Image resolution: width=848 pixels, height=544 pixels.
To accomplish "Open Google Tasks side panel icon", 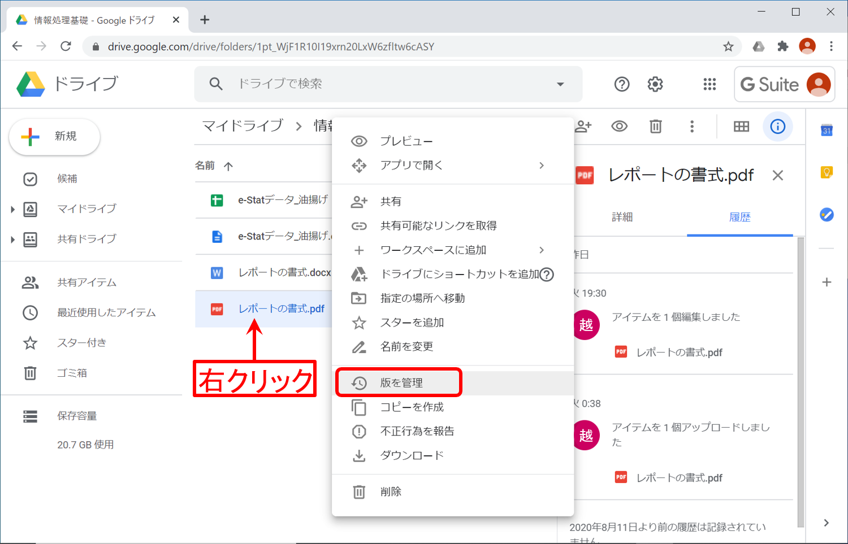I will pyautogui.click(x=827, y=215).
